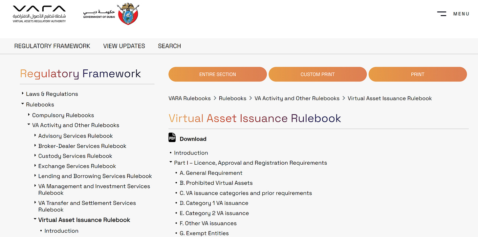
Task: Open the Rulebooks breadcrumb link
Action: coord(232,98)
